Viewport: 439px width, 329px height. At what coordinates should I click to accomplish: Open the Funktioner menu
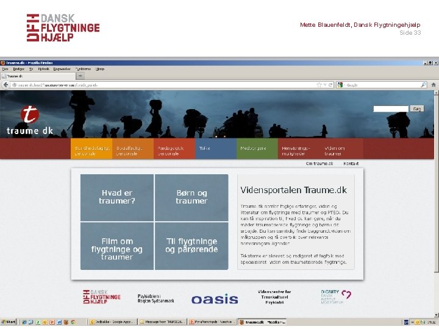(83, 69)
